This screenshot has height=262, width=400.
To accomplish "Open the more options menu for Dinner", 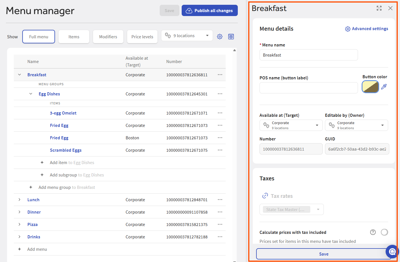I will click(220, 212).
